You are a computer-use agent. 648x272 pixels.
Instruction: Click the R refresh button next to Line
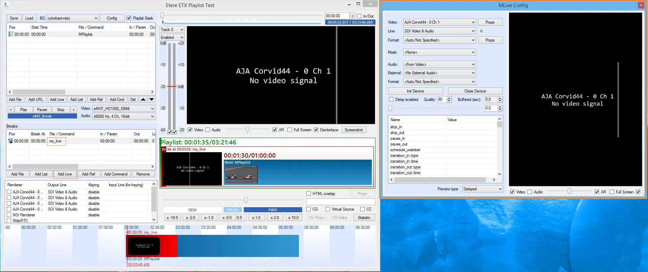click(x=481, y=31)
